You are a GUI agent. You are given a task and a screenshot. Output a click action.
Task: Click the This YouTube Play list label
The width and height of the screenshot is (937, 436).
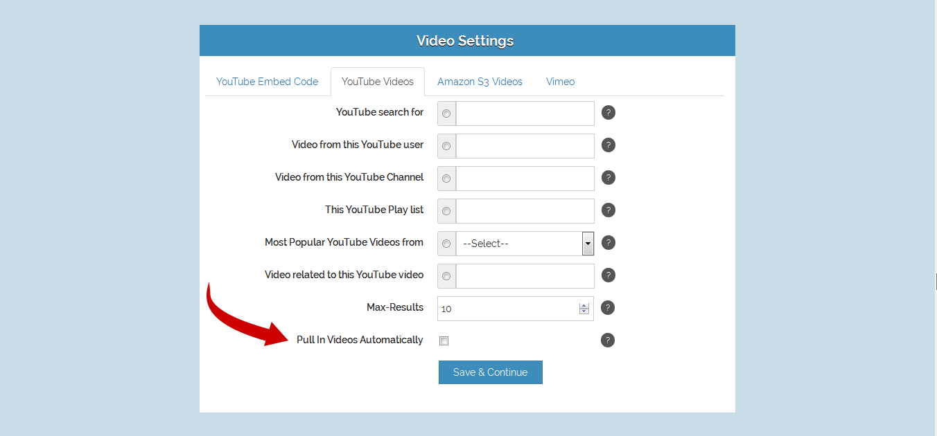(x=374, y=210)
